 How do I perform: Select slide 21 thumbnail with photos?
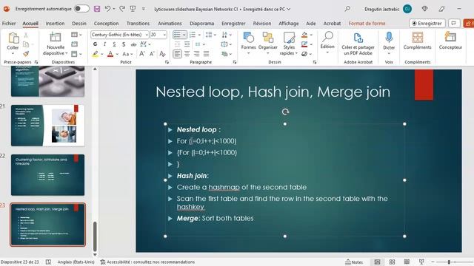47,126
